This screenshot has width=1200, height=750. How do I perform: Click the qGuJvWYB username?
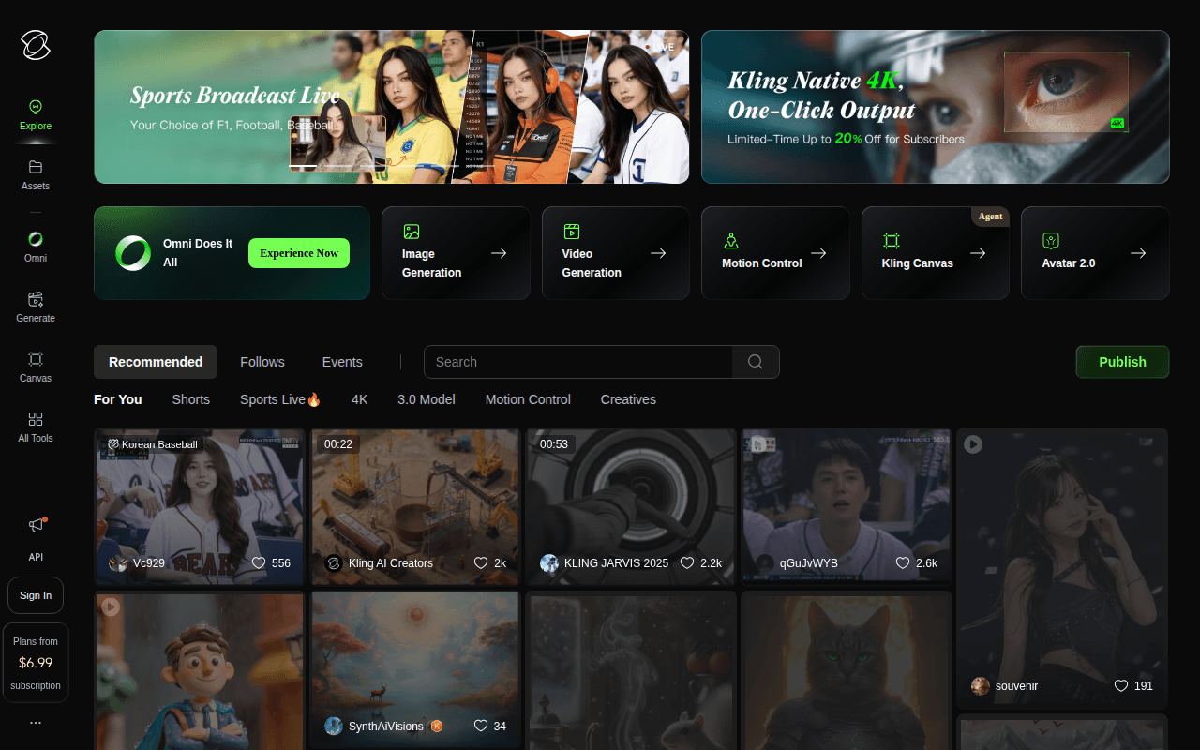click(x=809, y=563)
